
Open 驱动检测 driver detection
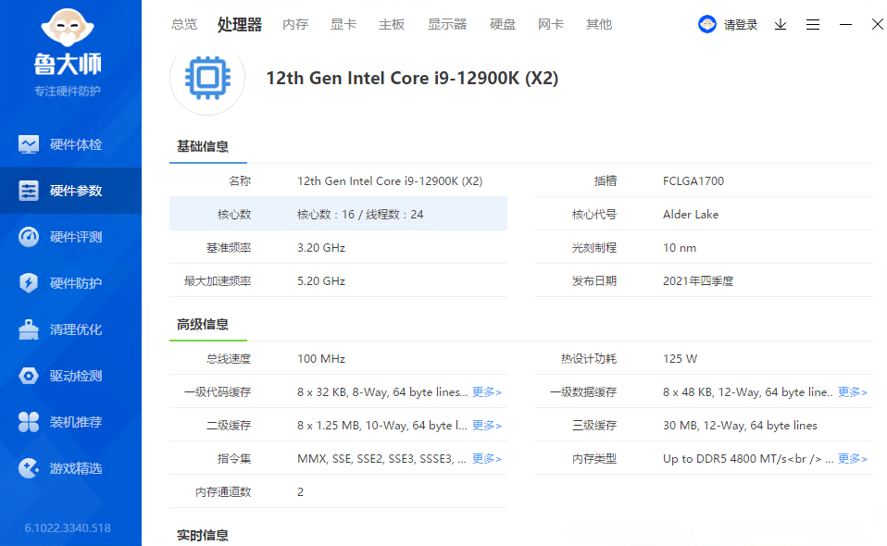point(70,376)
